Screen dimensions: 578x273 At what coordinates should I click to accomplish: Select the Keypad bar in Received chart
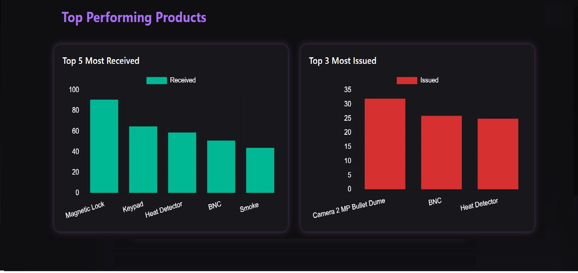click(143, 159)
